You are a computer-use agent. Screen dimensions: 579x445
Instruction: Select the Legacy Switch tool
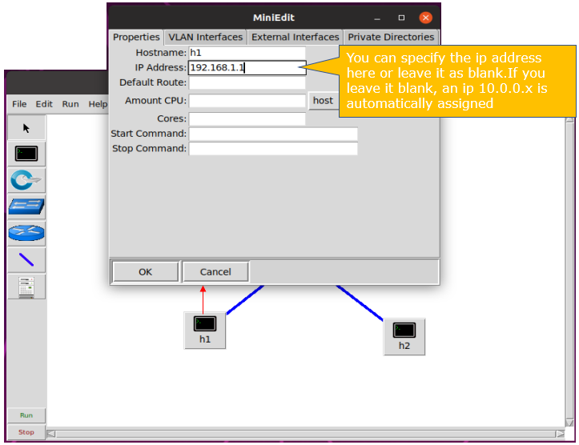click(26, 206)
